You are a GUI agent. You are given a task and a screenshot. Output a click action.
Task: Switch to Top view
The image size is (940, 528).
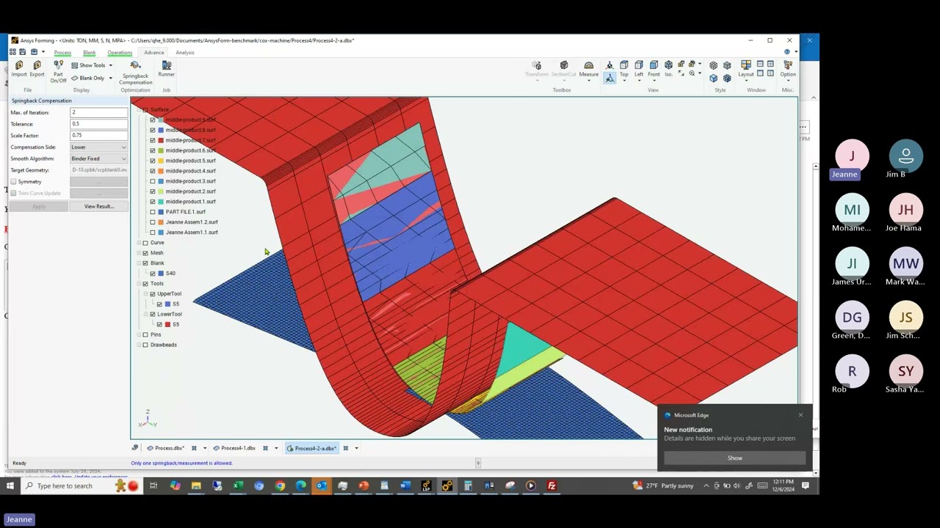pos(623,69)
